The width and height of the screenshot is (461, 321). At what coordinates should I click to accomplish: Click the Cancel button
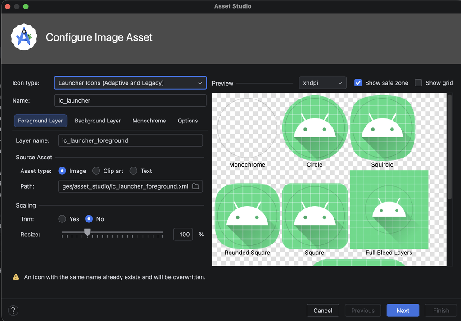(x=323, y=310)
